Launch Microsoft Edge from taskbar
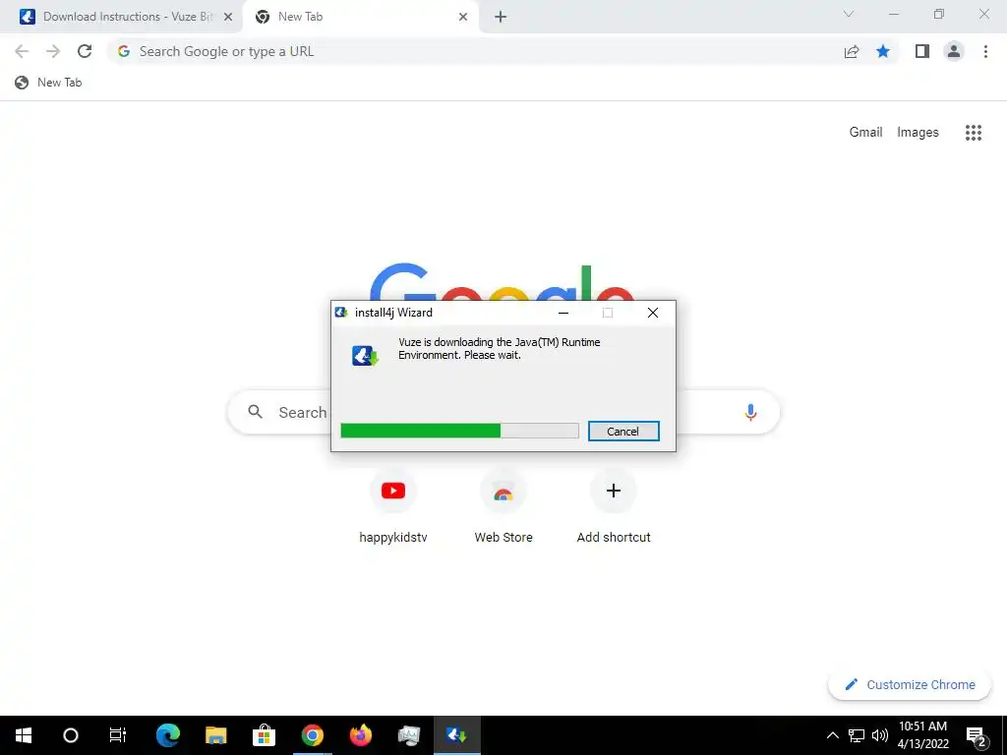Screen dimensions: 1007x755 pyautogui.click(x=167, y=735)
